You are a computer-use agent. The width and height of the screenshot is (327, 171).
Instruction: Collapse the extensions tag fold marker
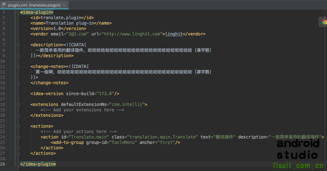click(18, 105)
